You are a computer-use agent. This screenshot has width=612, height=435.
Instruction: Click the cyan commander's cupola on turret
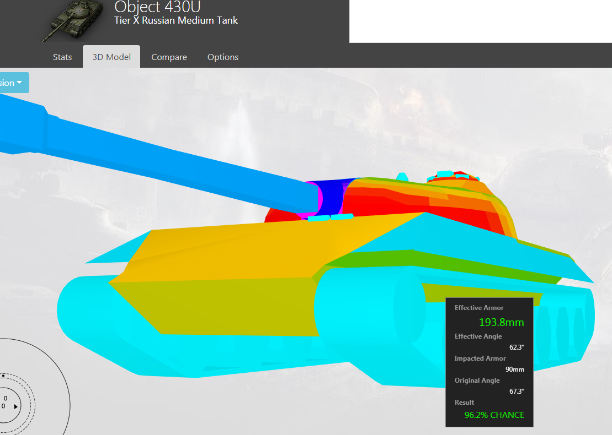(x=453, y=176)
